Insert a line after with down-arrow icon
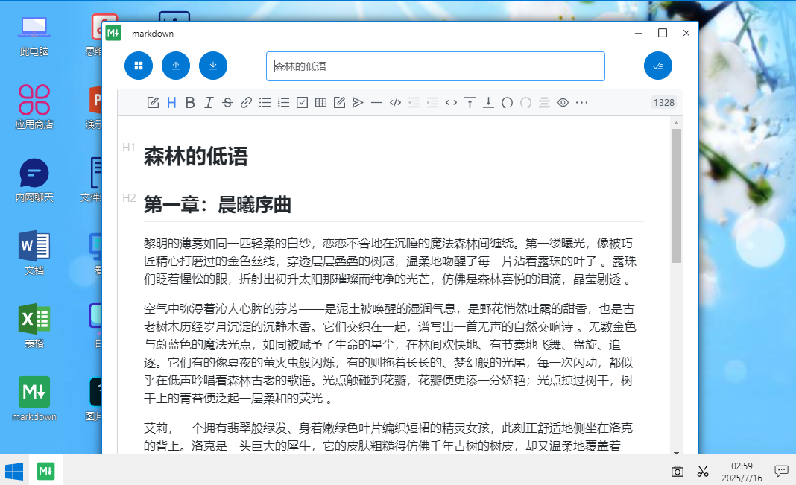 point(488,103)
